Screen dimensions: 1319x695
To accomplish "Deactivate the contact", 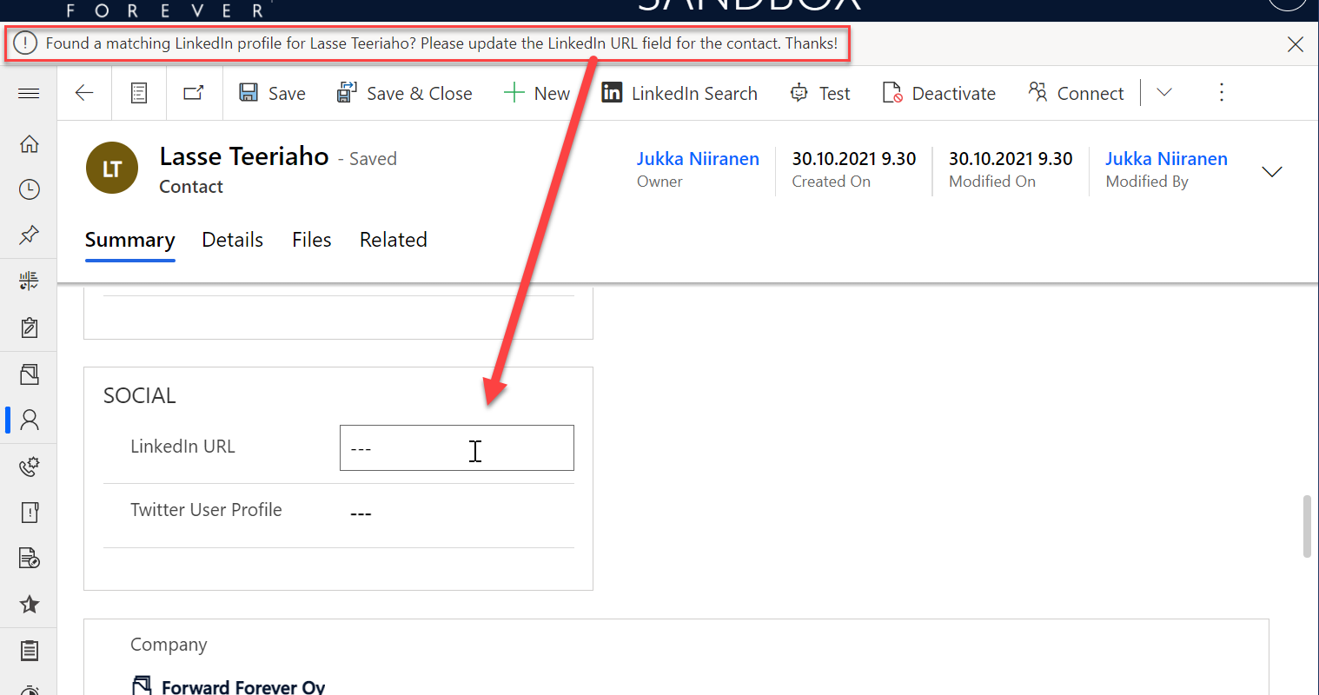I will tap(938, 93).
